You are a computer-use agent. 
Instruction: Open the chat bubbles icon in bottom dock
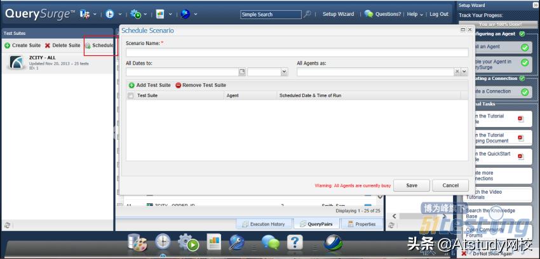tap(271, 242)
